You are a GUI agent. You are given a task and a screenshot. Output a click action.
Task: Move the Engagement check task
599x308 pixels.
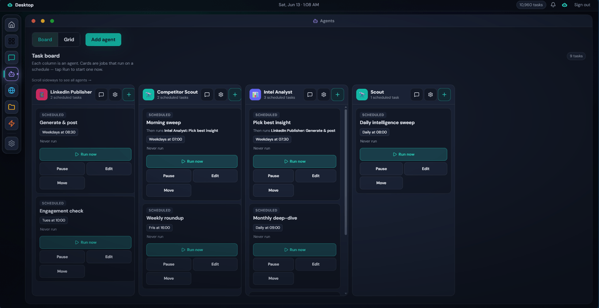click(x=62, y=271)
